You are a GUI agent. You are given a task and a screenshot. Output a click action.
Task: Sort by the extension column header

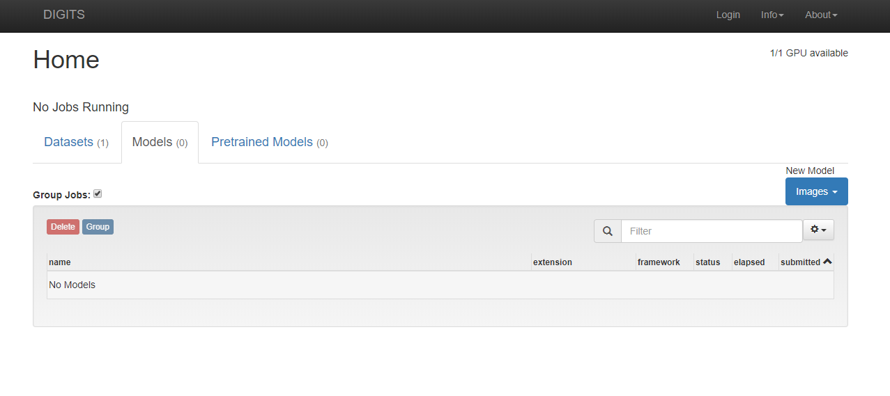point(552,262)
